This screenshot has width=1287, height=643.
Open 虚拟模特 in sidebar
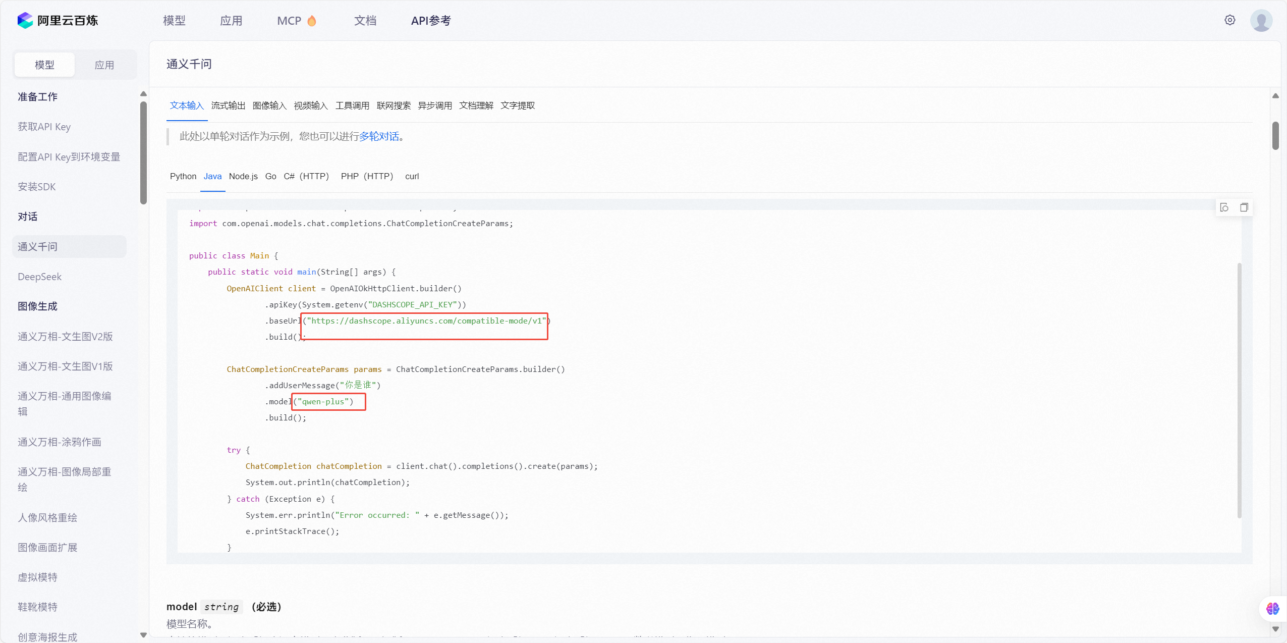(x=38, y=577)
